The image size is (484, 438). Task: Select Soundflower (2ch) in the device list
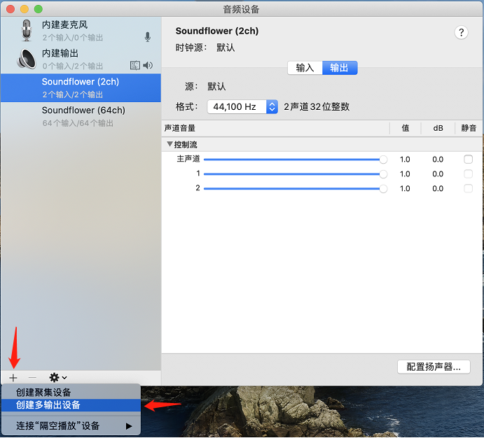click(x=81, y=88)
